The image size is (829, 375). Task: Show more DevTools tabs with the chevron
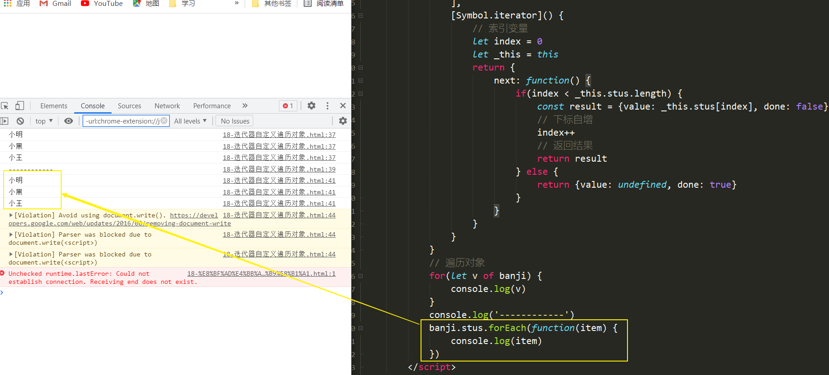click(245, 106)
